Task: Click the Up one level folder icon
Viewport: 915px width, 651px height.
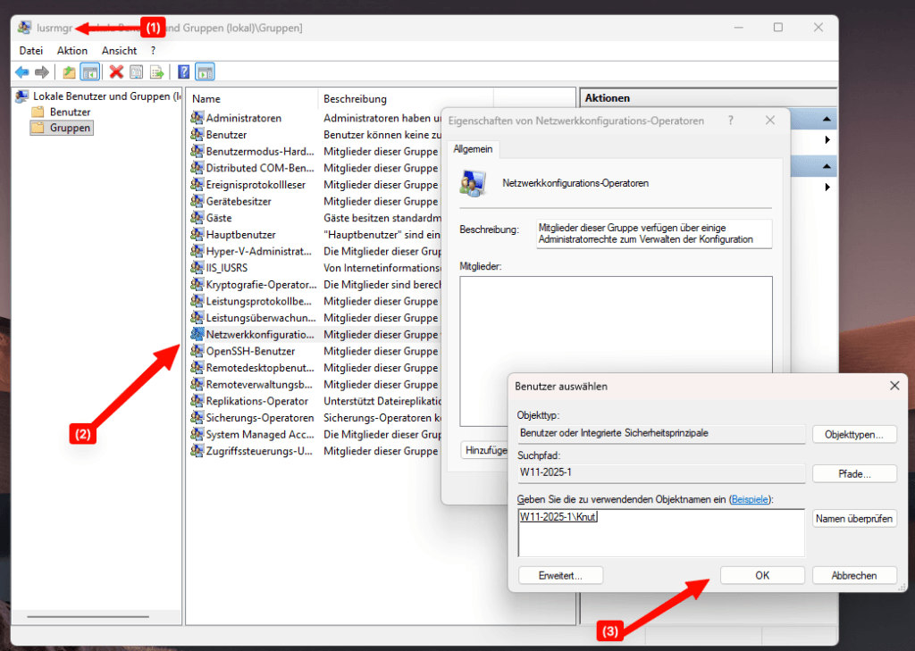Action: (x=69, y=72)
